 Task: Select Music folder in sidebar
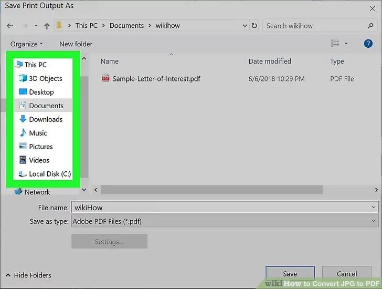click(x=38, y=133)
